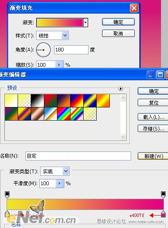Minimize the 渐变编辑器 window

point(151,75)
